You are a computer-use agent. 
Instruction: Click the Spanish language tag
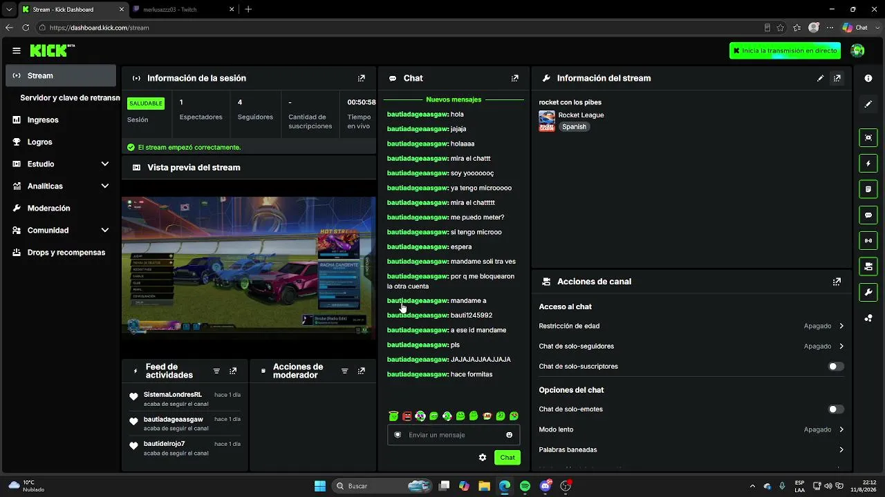[574, 127]
